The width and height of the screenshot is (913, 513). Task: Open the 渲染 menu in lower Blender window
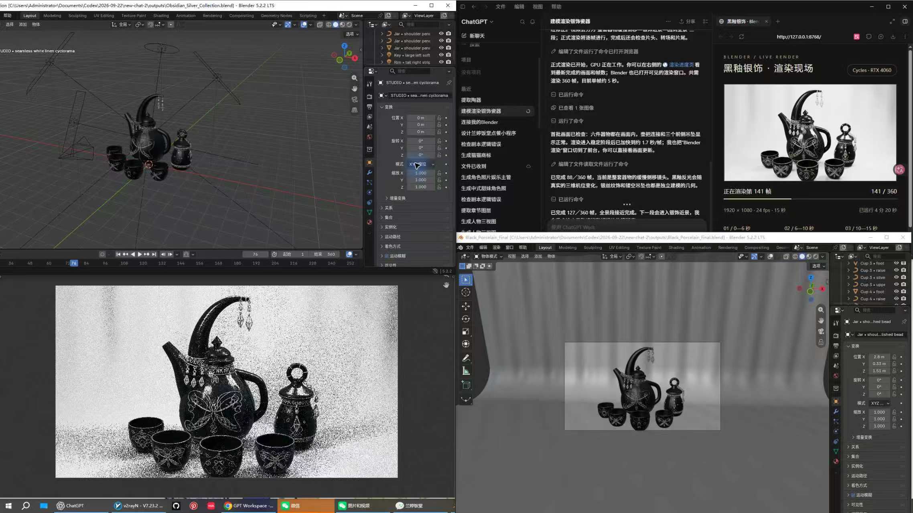(x=496, y=247)
